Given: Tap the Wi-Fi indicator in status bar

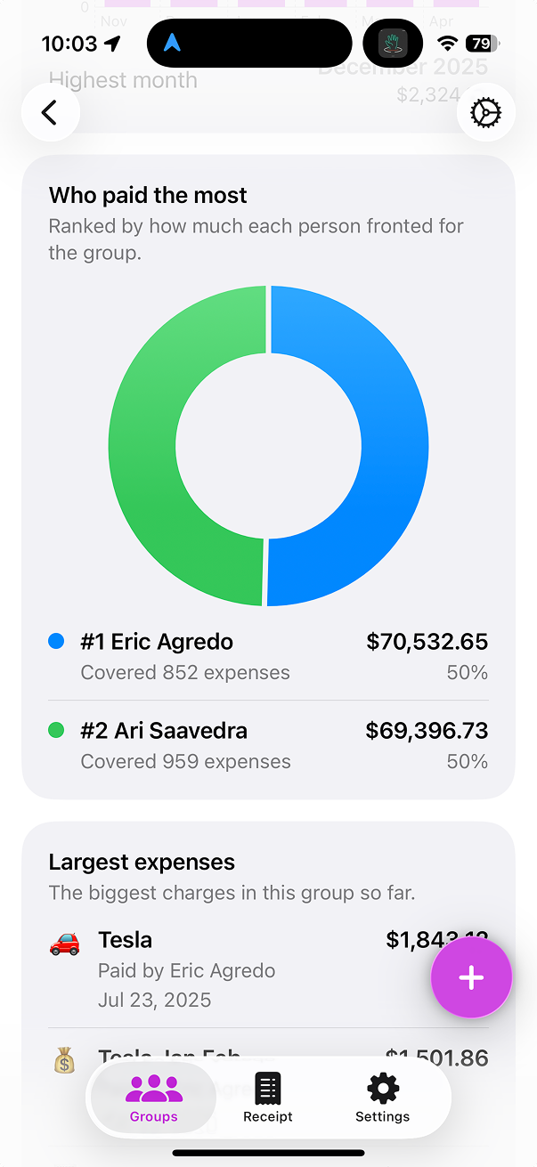Looking at the screenshot, I should pos(446,43).
